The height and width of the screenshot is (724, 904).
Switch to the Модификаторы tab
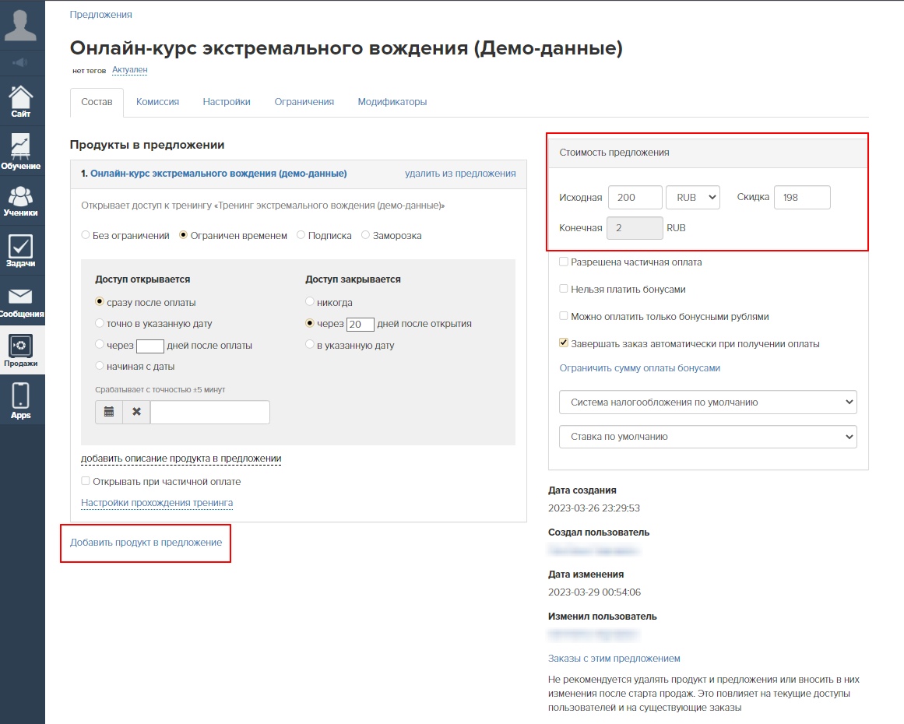coord(392,102)
